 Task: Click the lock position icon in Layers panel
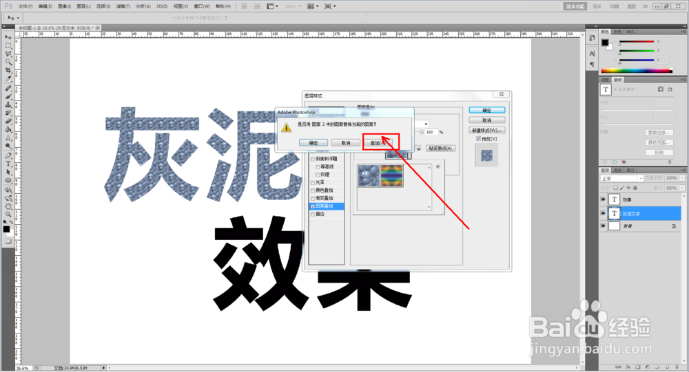[x=628, y=188]
